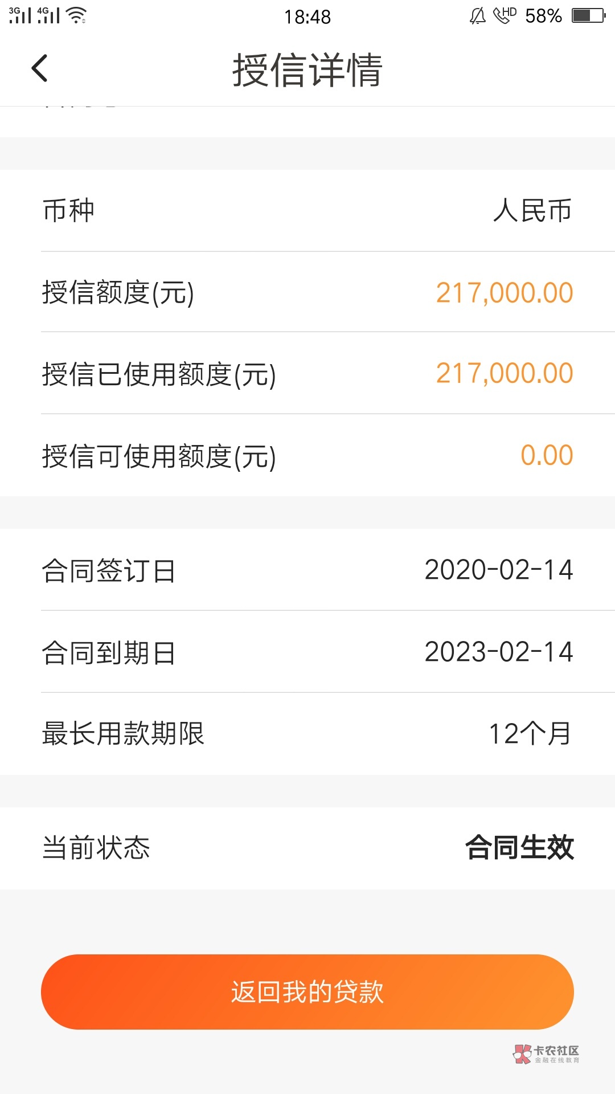Tap the 授信可使用额度 value 0.00
Image resolution: width=615 pixels, height=1094 pixels.
547,455
